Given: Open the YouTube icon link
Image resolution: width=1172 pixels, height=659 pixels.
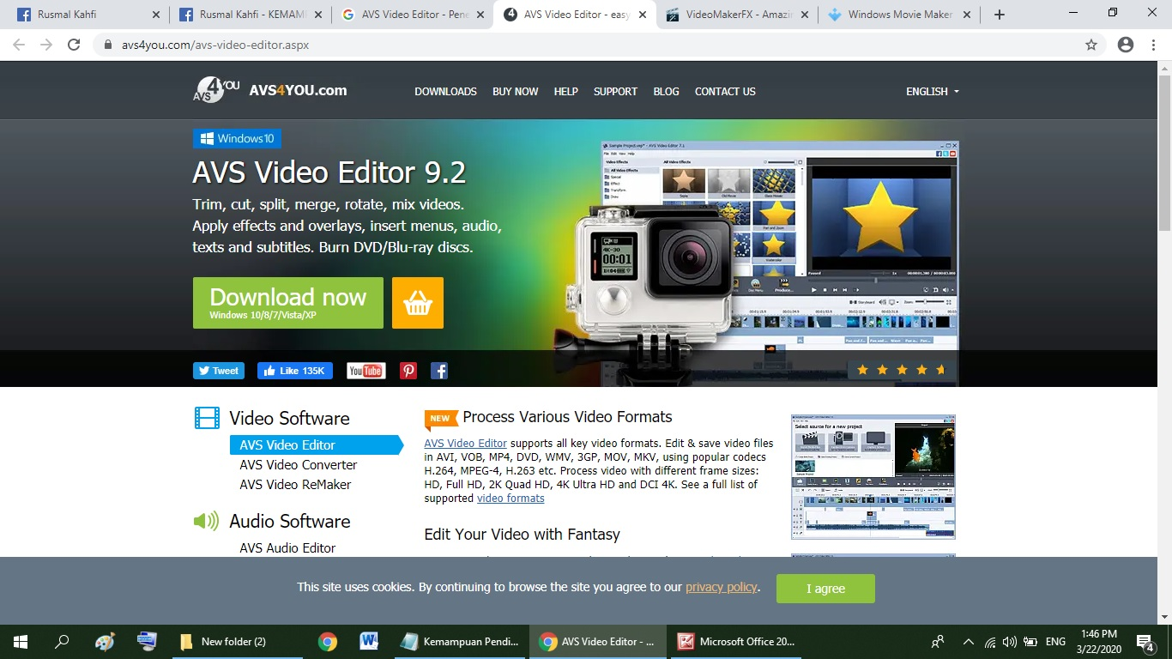Looking at the screenshot, I should coord(366,371).
